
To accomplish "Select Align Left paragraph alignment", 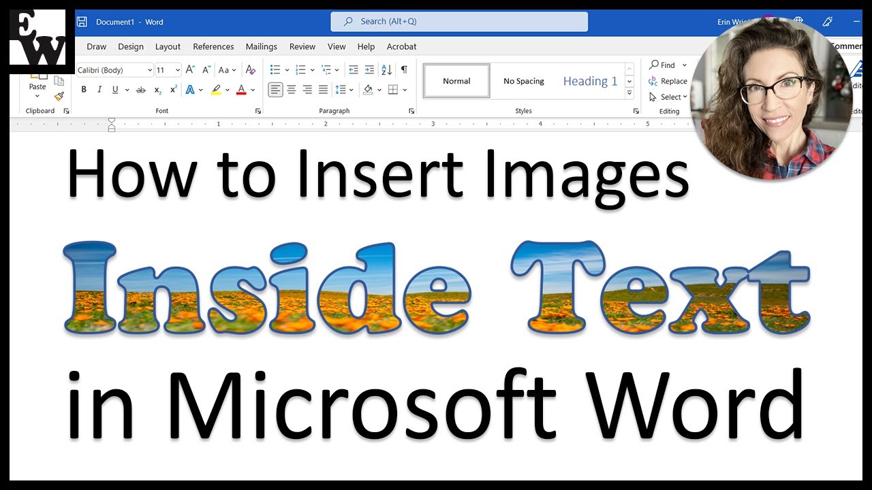I will pyautogui.click(x=275, y=90).
